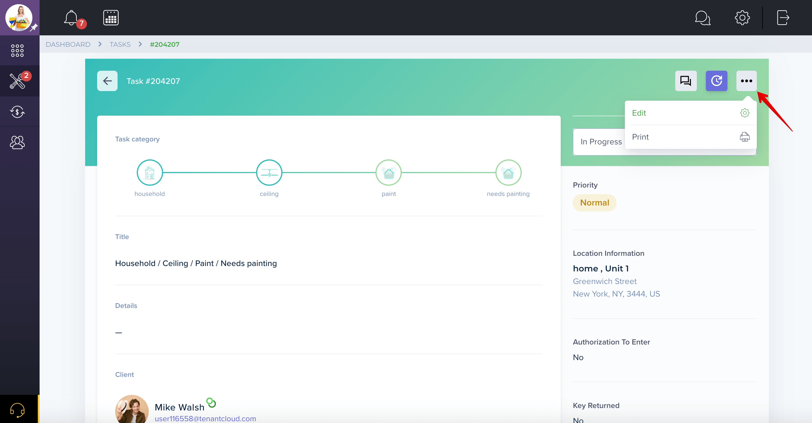Select the needs painting category icon

click(508, 173)
